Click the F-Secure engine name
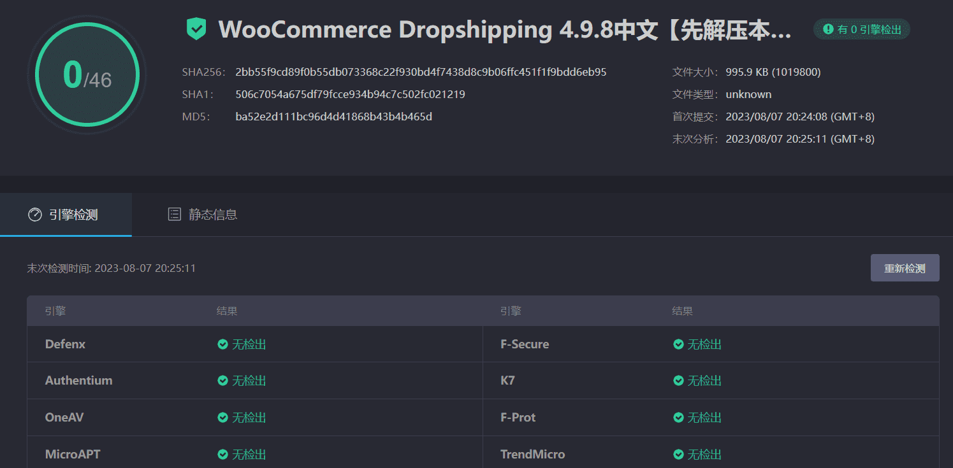Screen dimensions: 953x468 click(525, 344)
